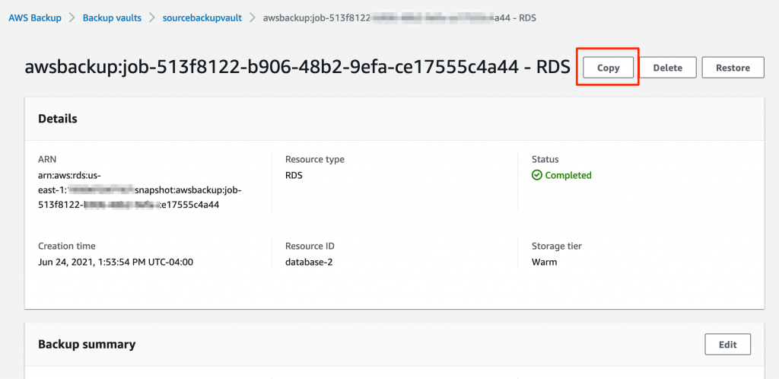Go to Backup vaults breadcrumb
This screenshot has height=379, width=779.
pyautogui.click(x=112, y=18)
